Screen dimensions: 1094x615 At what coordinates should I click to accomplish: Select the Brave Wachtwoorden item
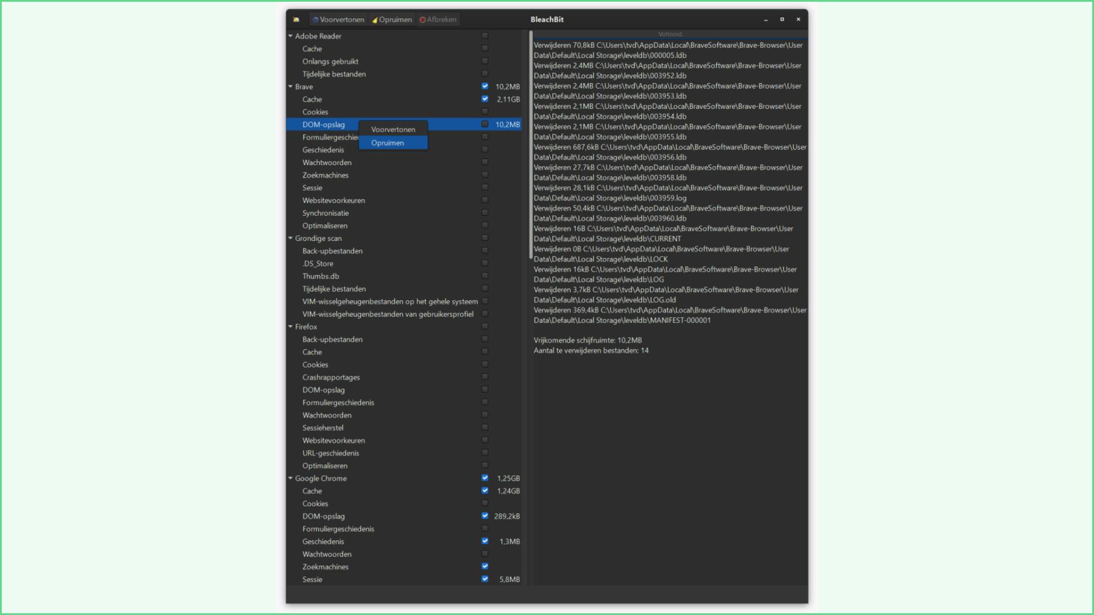327,162
